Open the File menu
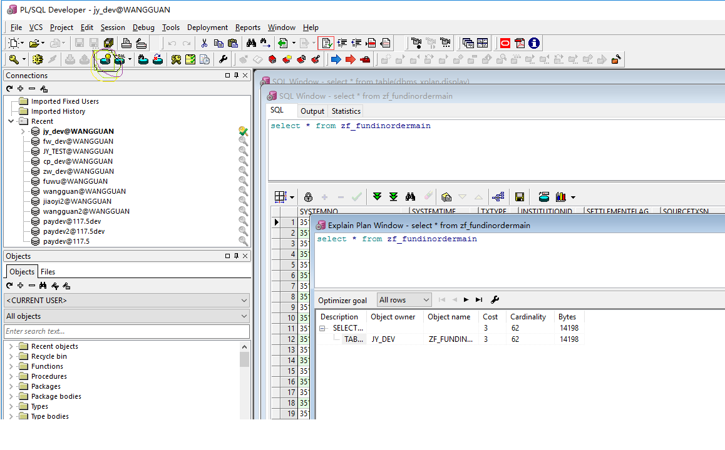Image resolution: width=725 pixels, height=450 pixels. click(16, 27)
